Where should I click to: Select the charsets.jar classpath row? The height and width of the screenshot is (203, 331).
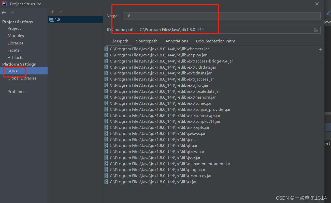point(210,49)
